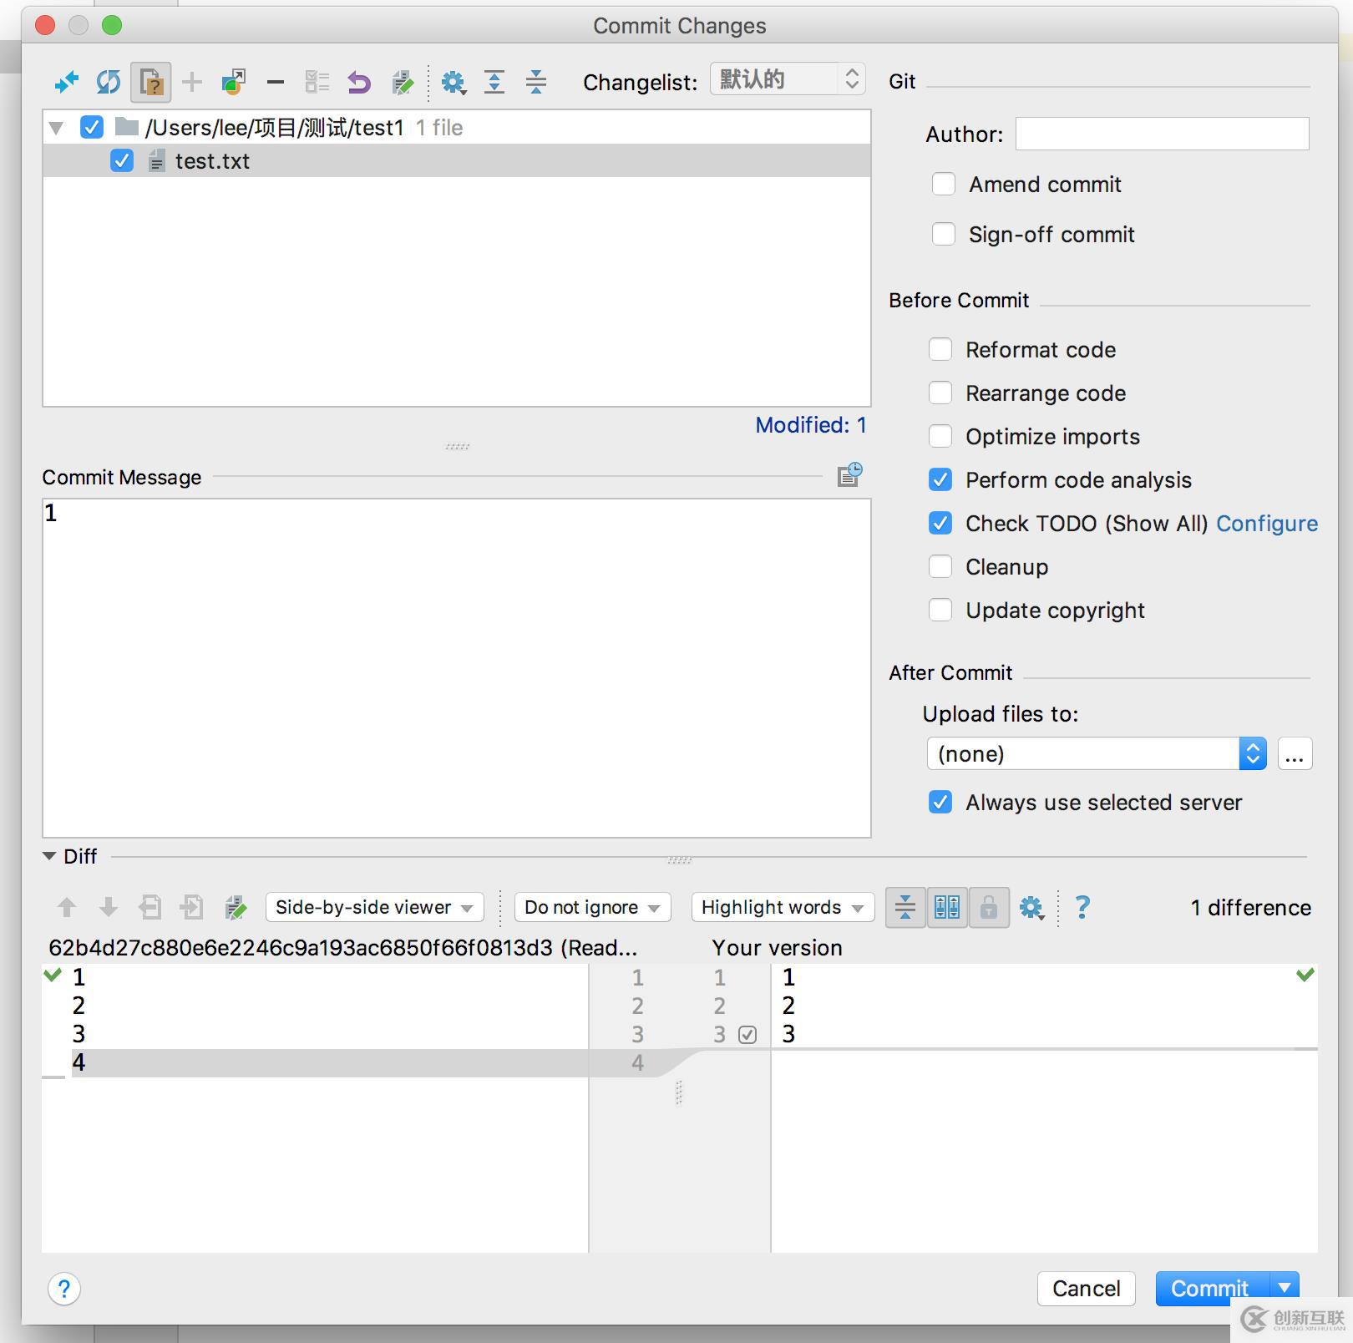Open the Changelist dropdown
This screenshot has height=1343, width=1353.
tap(788, 79)
